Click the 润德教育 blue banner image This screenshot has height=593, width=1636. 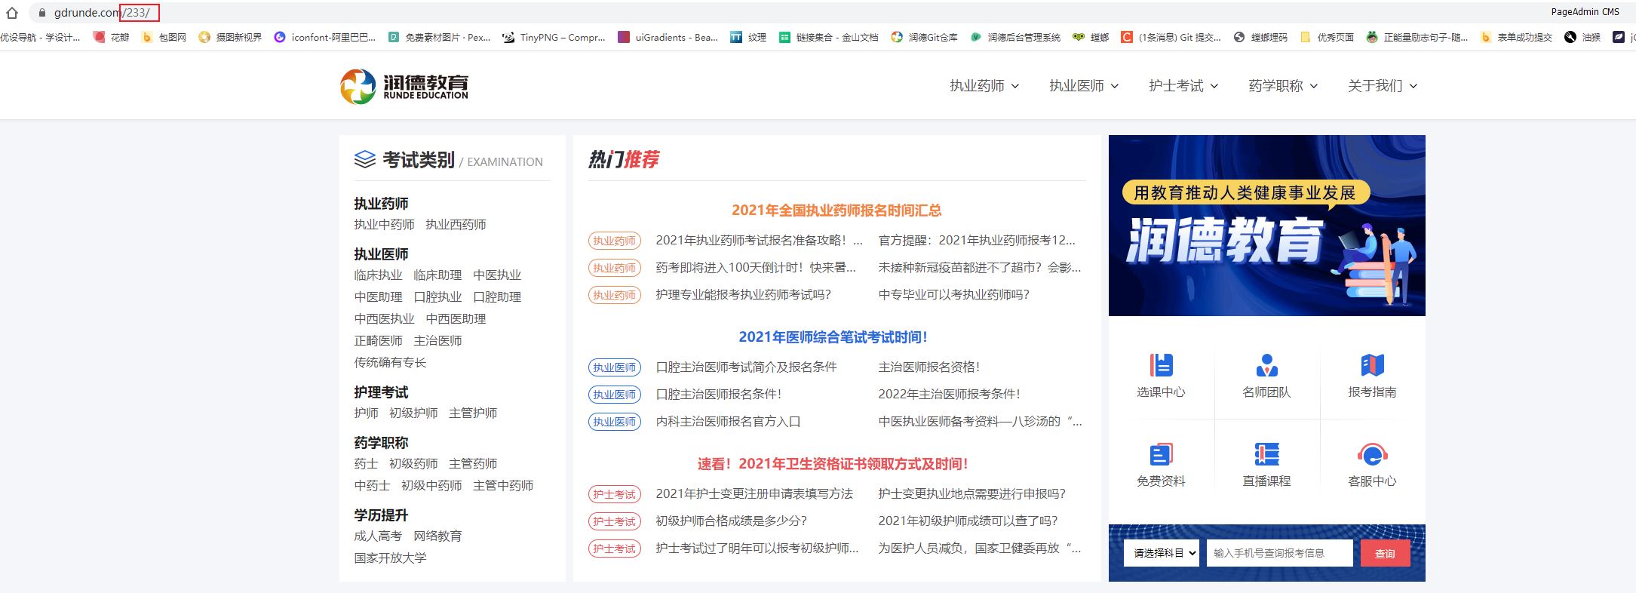pos(1266,226)
